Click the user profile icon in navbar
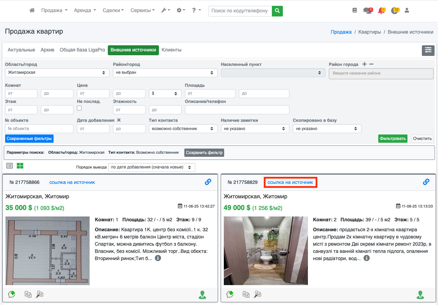The image size is (438, 305). pyautogui.click(x=407, y=11)
